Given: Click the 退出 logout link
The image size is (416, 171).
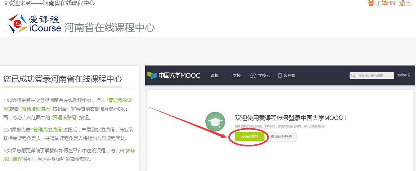Looking at the screenshot, I should pyautogui.click(x=405, y=3).
